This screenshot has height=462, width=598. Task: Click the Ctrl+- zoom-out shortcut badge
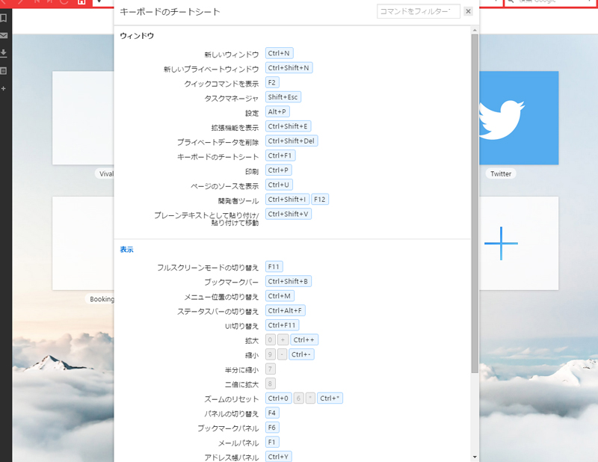[x=301, y=355]
